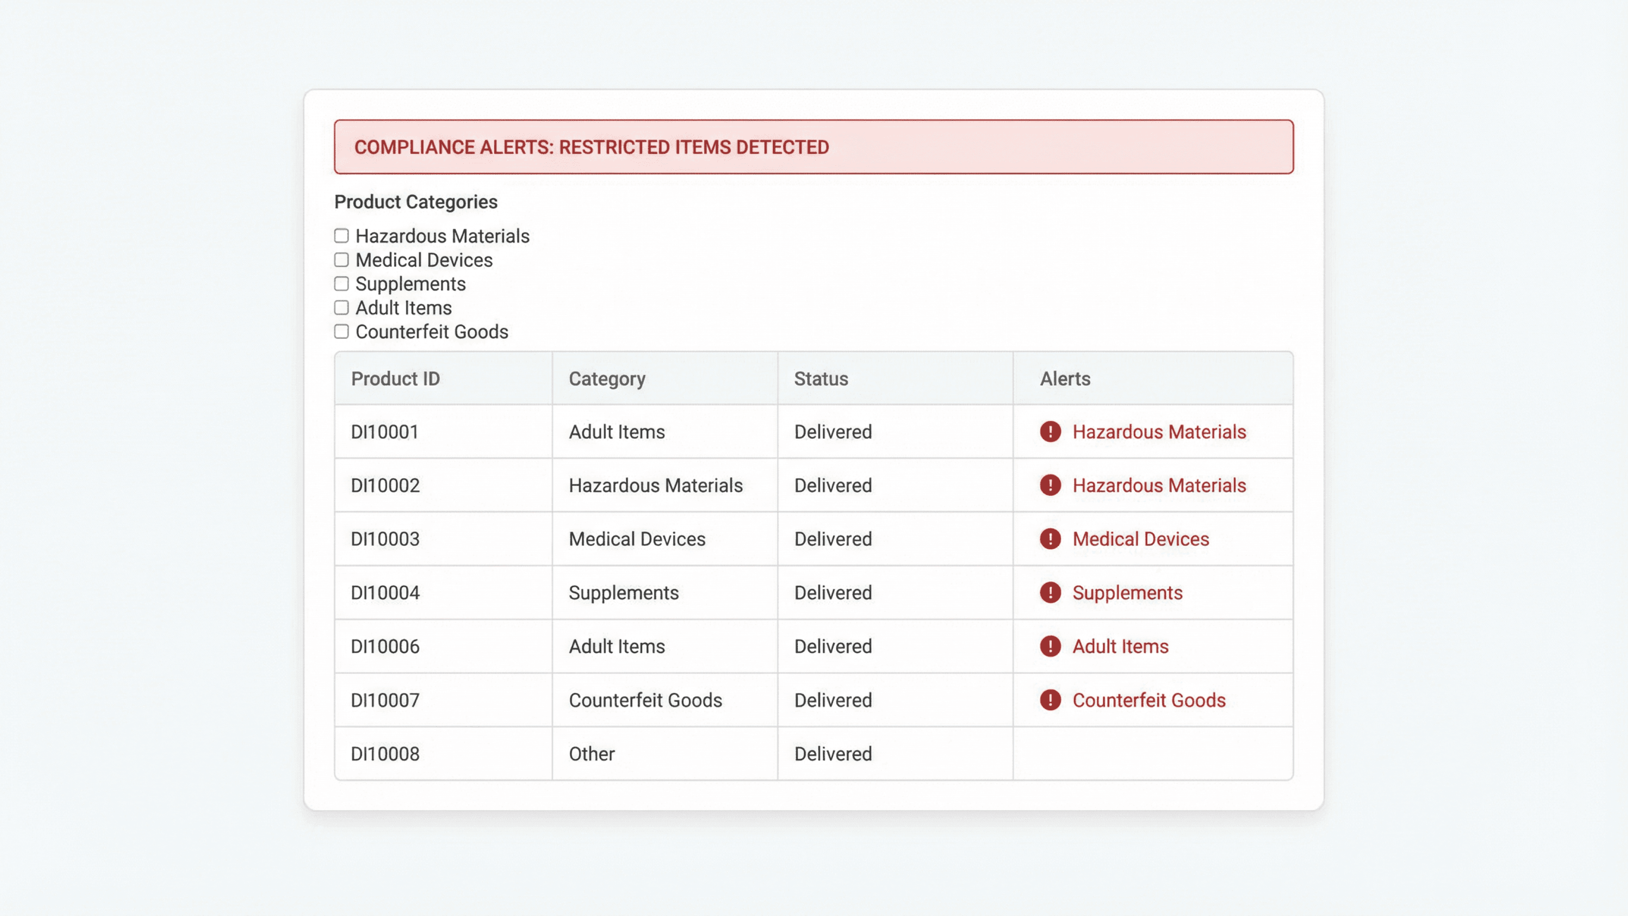Click warning icon beside Medical Devices alert
The width and height of the screenshot is (1628, 916).
point(1050,539)
